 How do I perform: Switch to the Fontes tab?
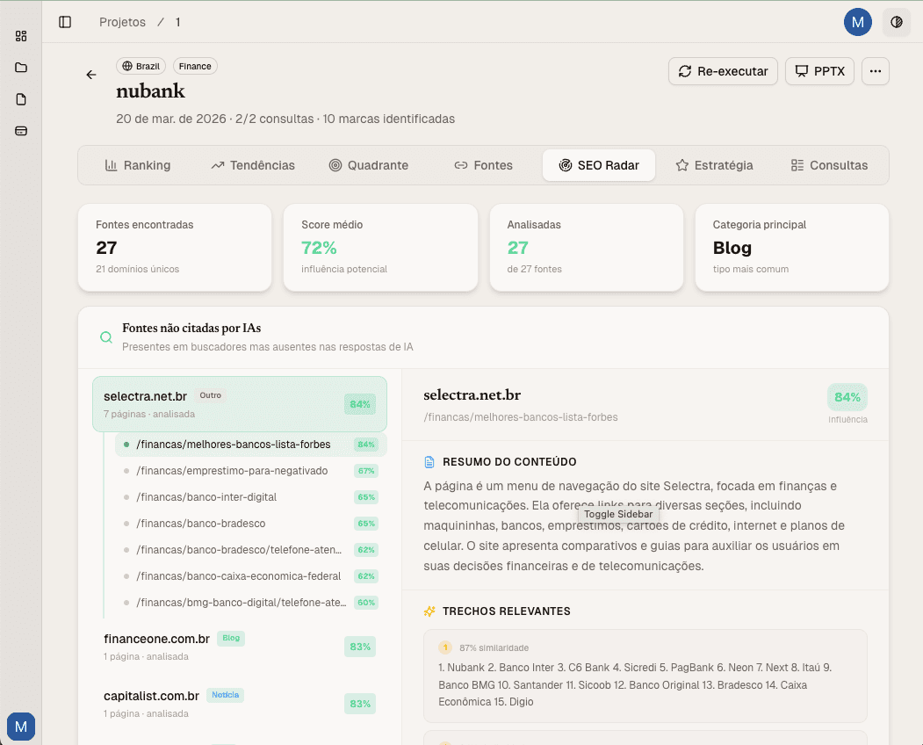(x=483, y=165)
